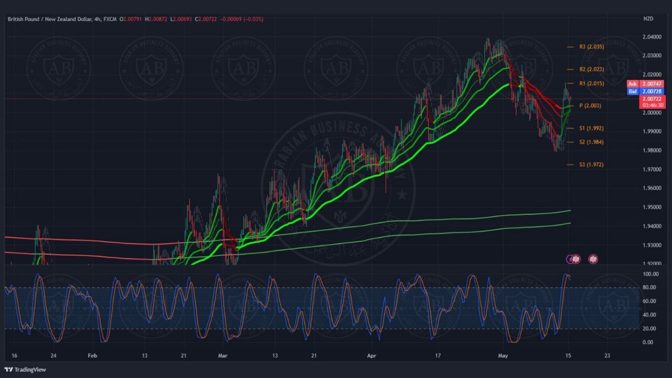Click 2.00000 on the price axis
The image size is (672, 378).
pyautogui.click(x=652, y=112)
